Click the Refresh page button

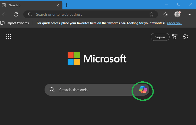pyautogui.click(x=16, y=14)
